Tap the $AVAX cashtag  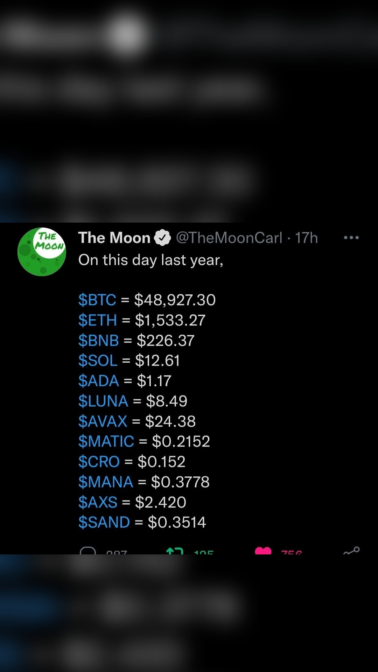[103, 421]
